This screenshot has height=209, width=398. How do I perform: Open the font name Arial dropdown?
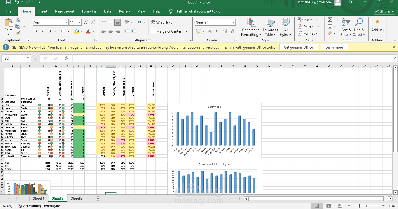coord(66,22)
